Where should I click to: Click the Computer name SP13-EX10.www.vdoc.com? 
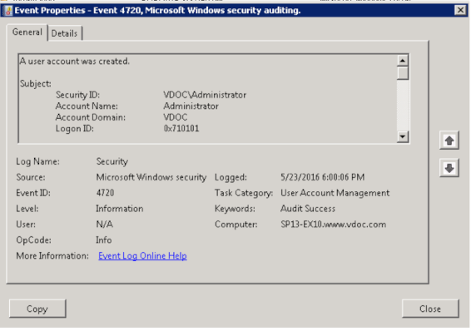point(333,225)
